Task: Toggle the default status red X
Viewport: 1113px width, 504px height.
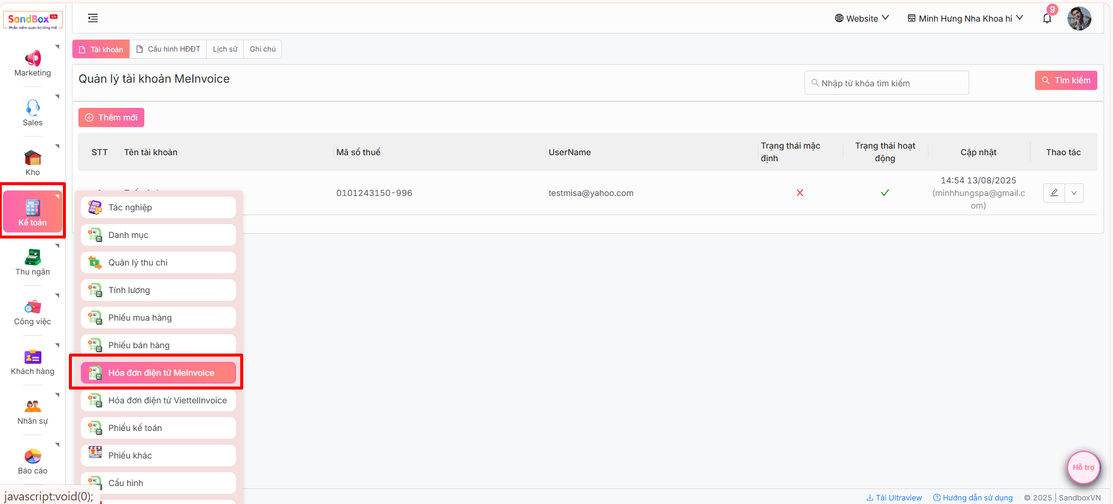Action: coord(800,193)
